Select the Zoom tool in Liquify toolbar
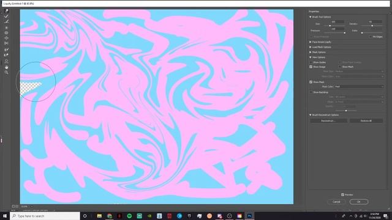Viewport: 392px width, 220px height. tap(6, 73)
